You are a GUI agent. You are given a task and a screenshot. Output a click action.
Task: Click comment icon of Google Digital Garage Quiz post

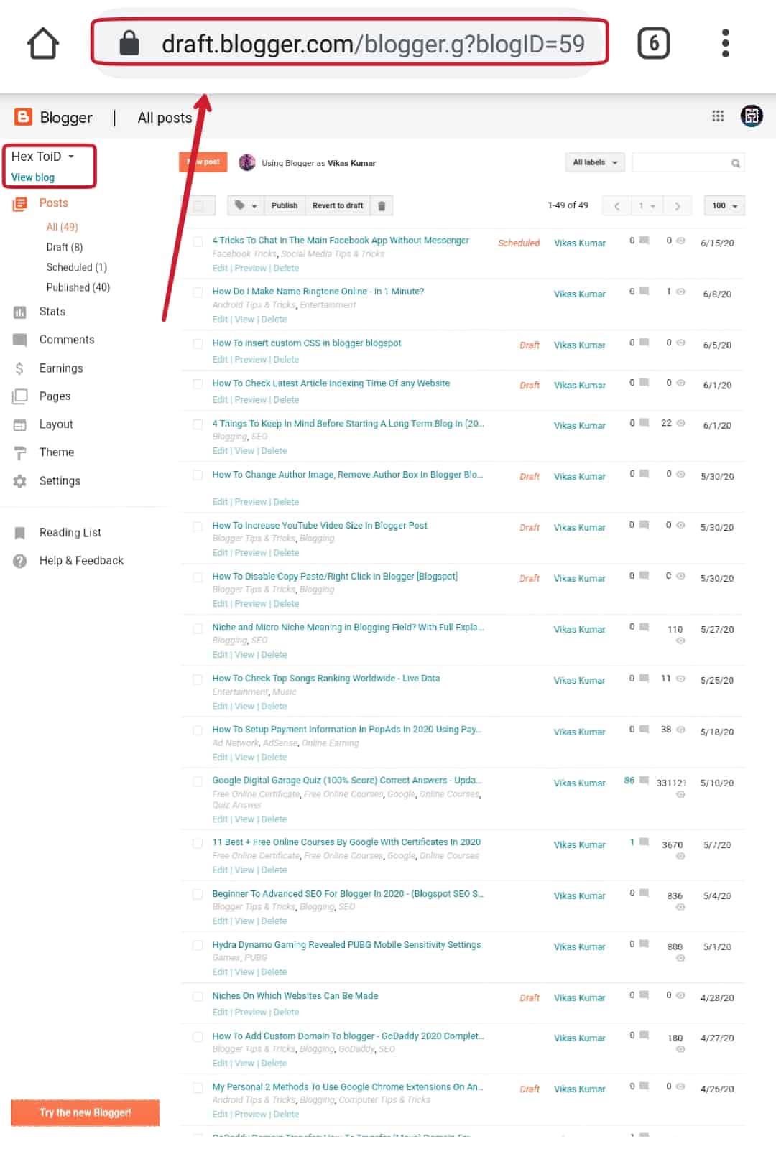645,781
